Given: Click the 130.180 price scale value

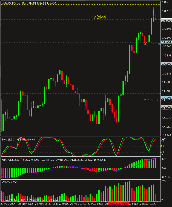Looking at the screenshot, I should point(167,91).
